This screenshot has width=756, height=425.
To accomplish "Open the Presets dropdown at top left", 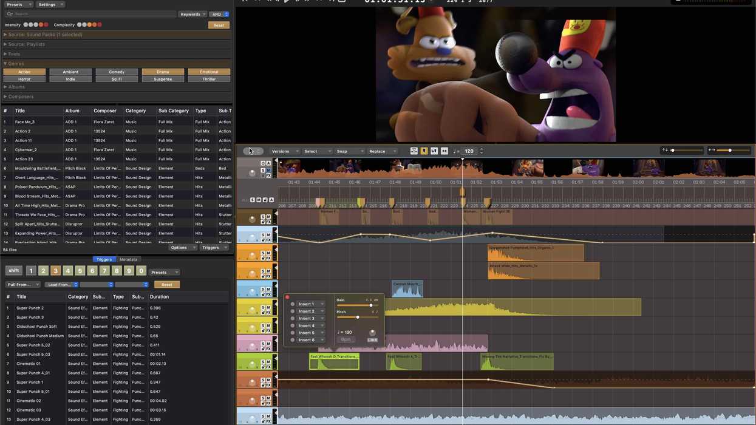I will tap(18, 4).
